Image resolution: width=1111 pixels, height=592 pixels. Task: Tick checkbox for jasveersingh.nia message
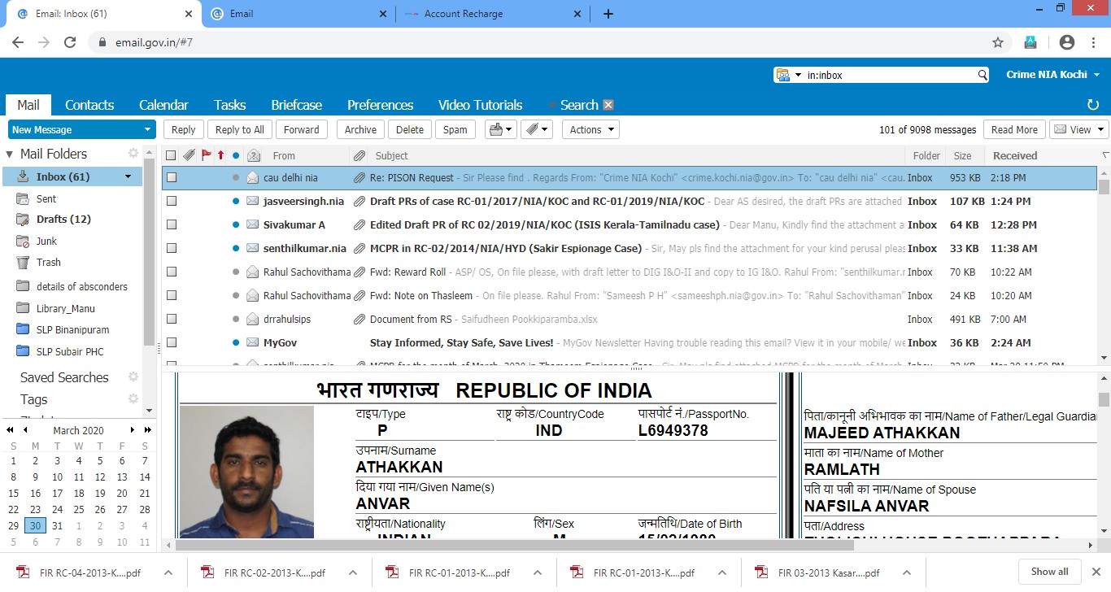(171, 201)
